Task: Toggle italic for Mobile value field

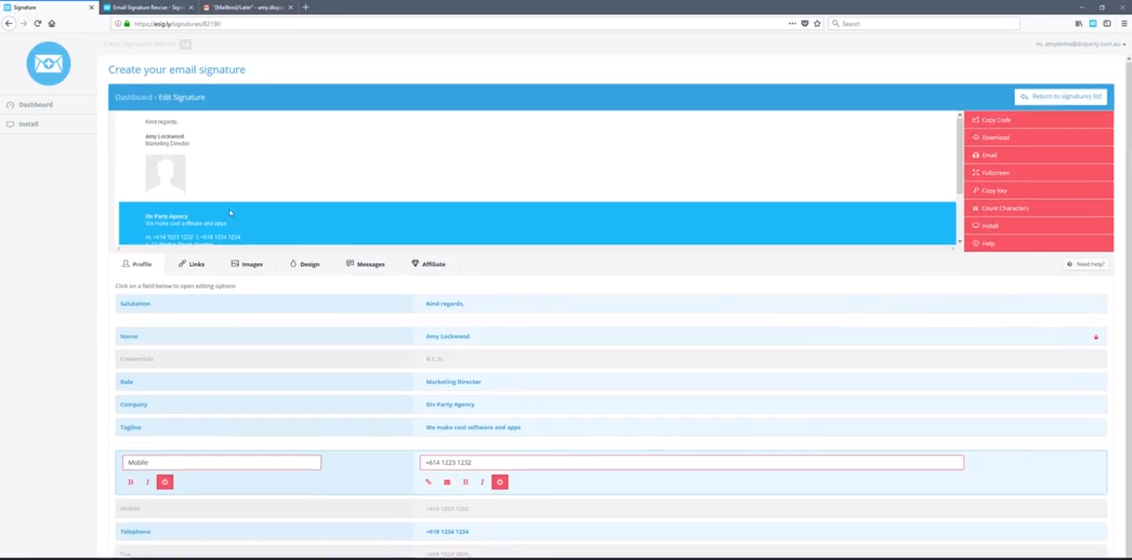Action: click(x=483, y=482)
